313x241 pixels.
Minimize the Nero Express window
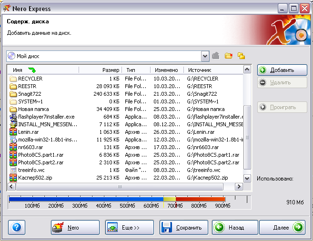coord(282,9)
